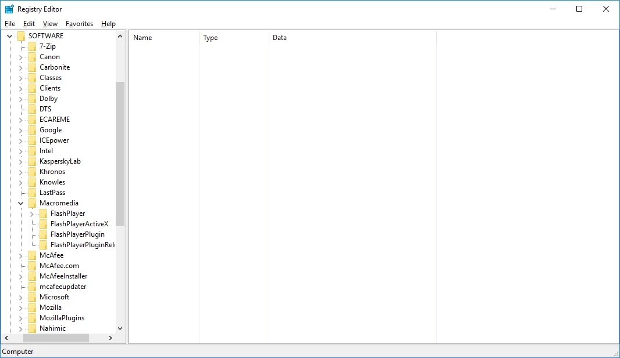Select the KasperskyLab key label
The image size is (620, 358).
pos(60,161)
